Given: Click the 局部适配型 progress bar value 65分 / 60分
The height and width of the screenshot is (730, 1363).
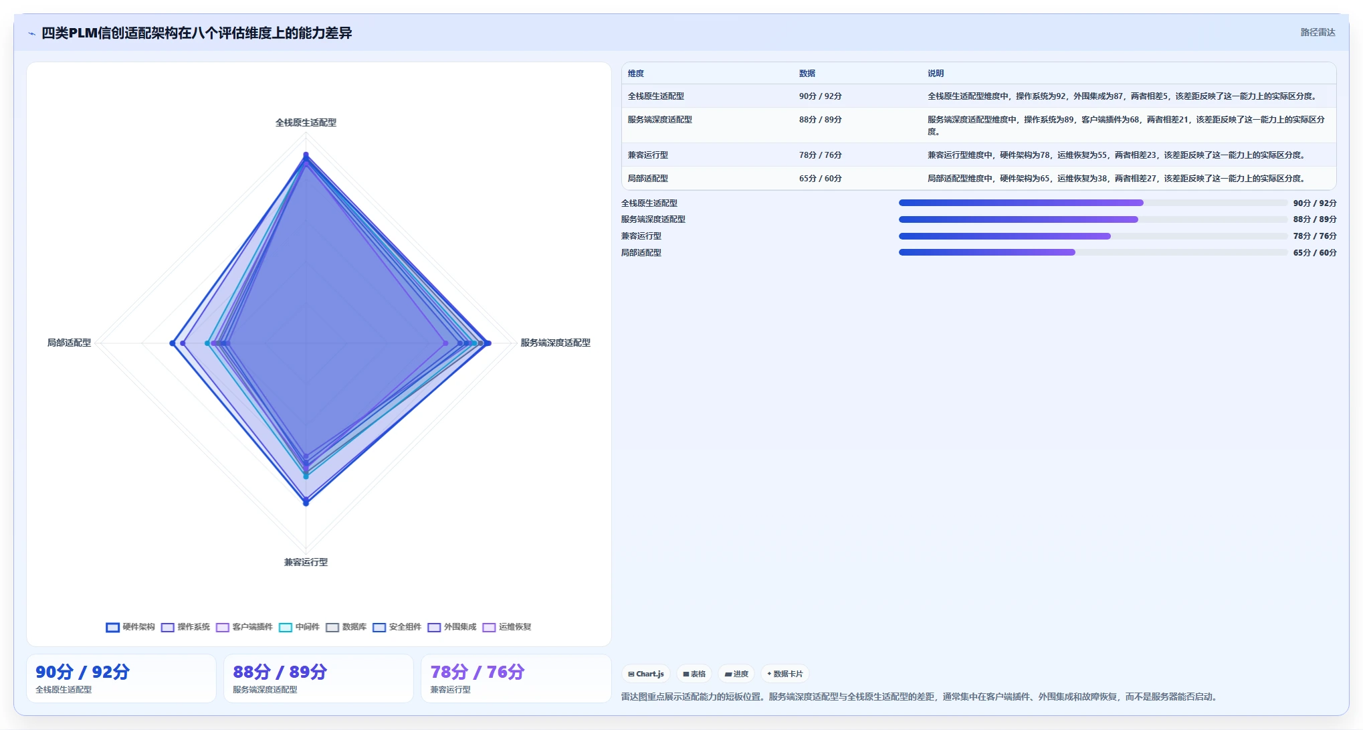Looking at the screenshot, I should (x=1314, y=253).
